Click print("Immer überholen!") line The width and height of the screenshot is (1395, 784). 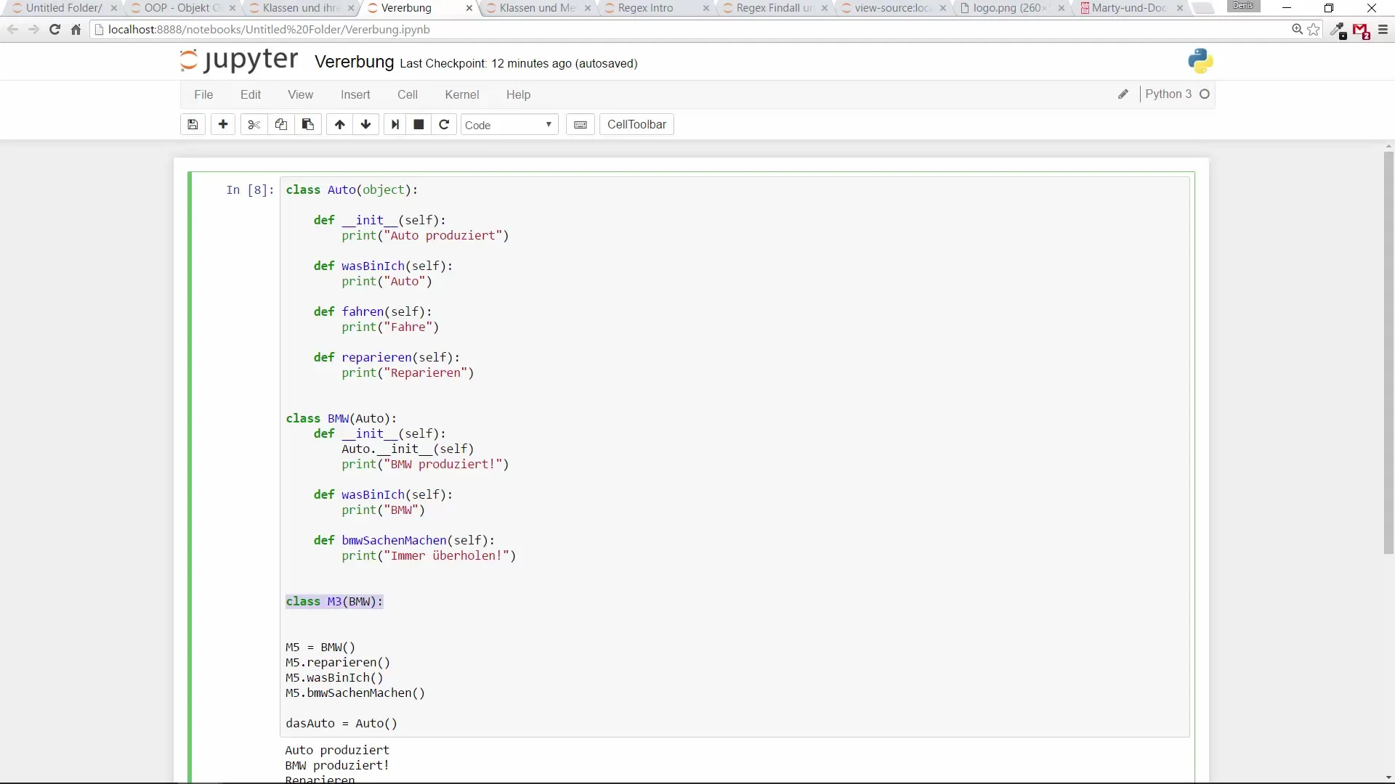(x=429, y=555)
